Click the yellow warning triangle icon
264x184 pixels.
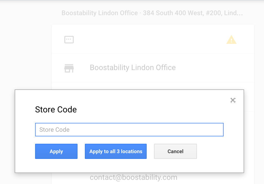tap(231, 40)
